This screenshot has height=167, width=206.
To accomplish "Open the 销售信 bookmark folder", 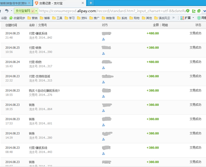I will [108, 18].
